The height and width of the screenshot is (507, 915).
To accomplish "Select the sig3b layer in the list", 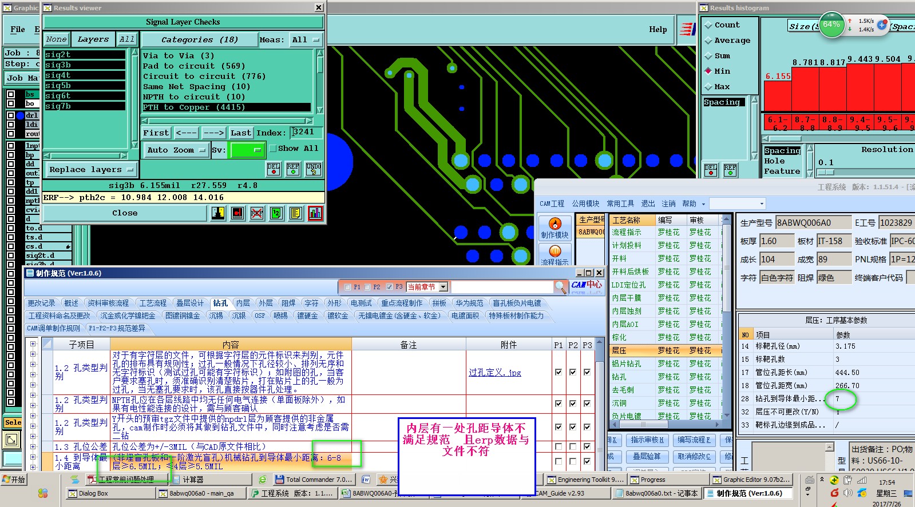I will pyautogui.click(x=85, y=65).
